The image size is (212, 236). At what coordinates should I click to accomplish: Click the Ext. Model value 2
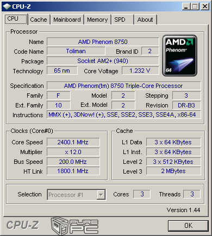click(x=123, y=105)
